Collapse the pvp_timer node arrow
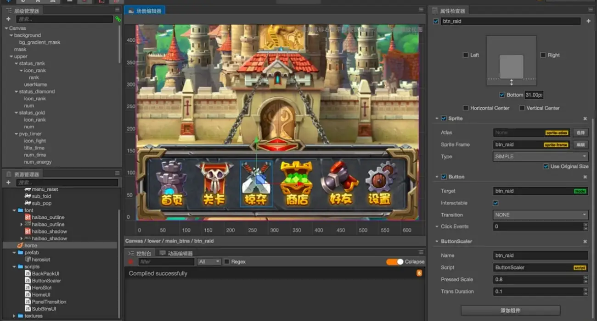Screen dimensions: 597x321 (16, 134)
